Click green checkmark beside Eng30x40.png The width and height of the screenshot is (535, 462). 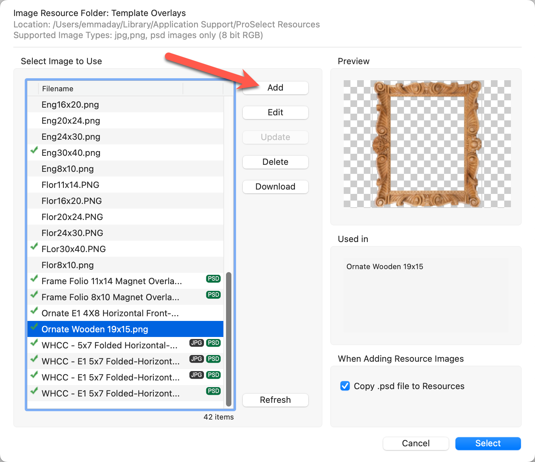pos(34,150)
